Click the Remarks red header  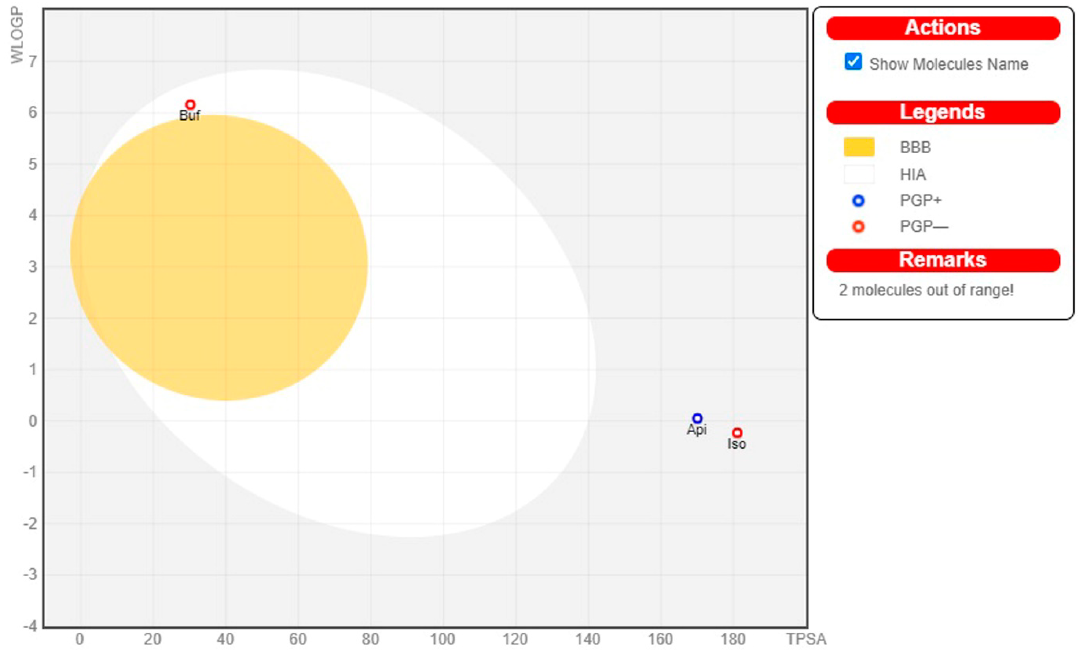(x=943, y=261)
